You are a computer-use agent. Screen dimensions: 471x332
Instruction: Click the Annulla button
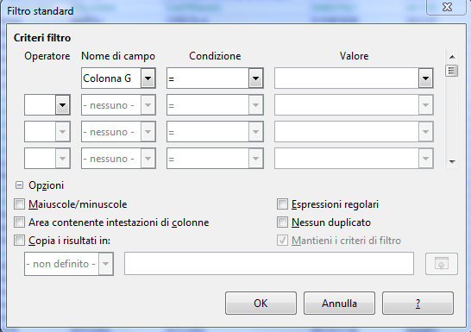(x=339, y=304)
